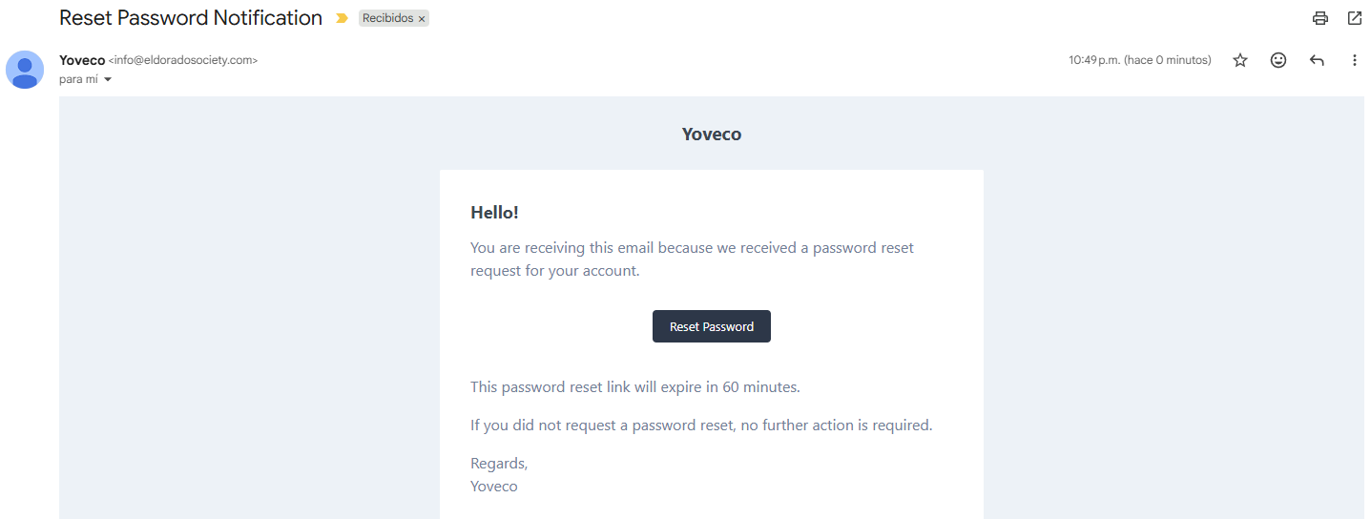
Task: Open the email in a new window
Action: pos(1355,18)
